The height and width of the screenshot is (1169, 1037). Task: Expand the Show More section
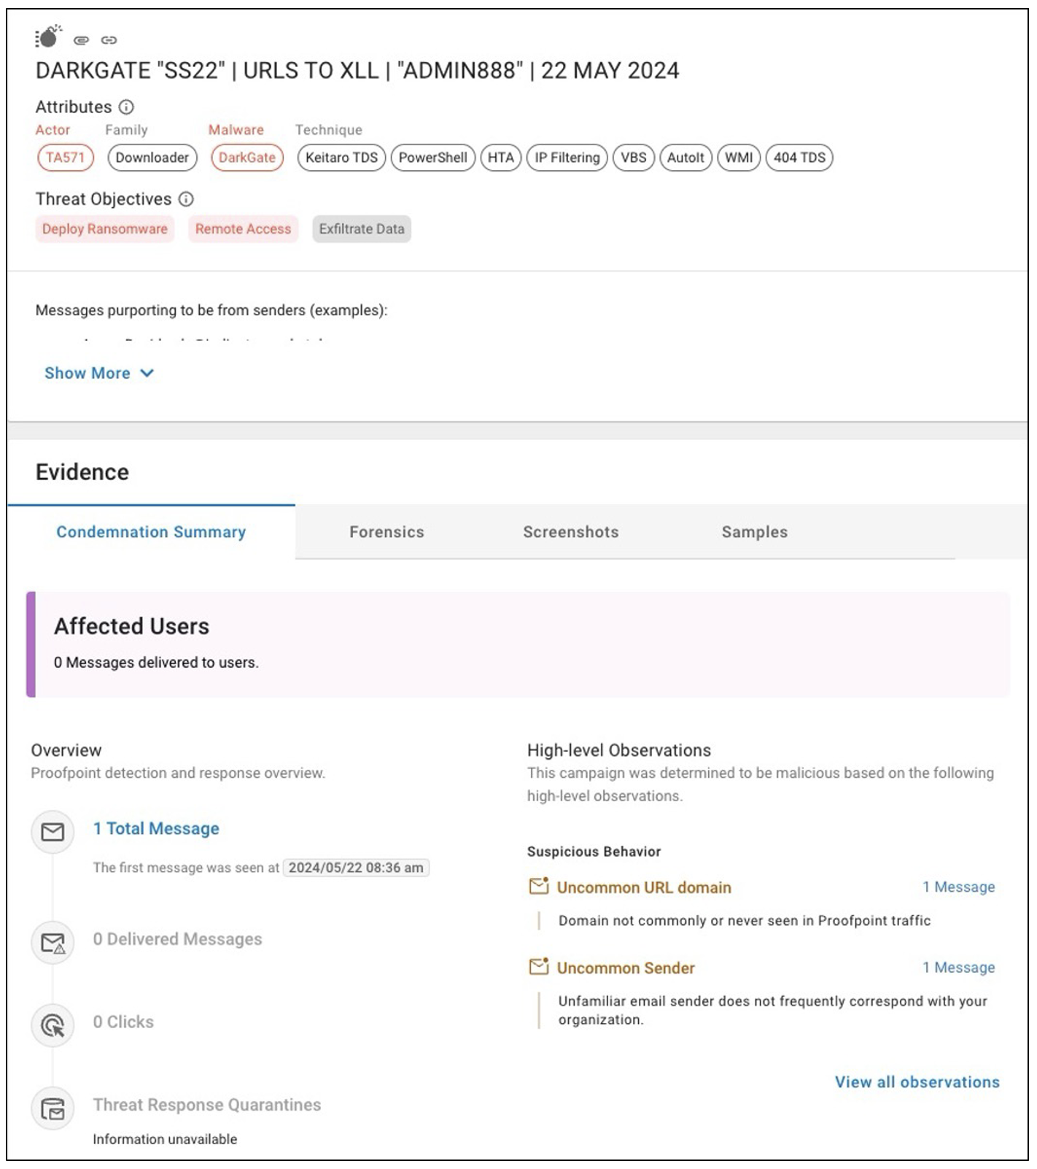point(99,373)
